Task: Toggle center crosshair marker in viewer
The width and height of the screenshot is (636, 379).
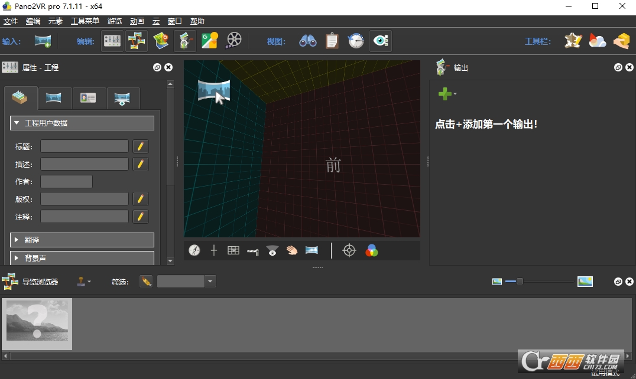Action: pyautogui.click(x=214, y=251)
